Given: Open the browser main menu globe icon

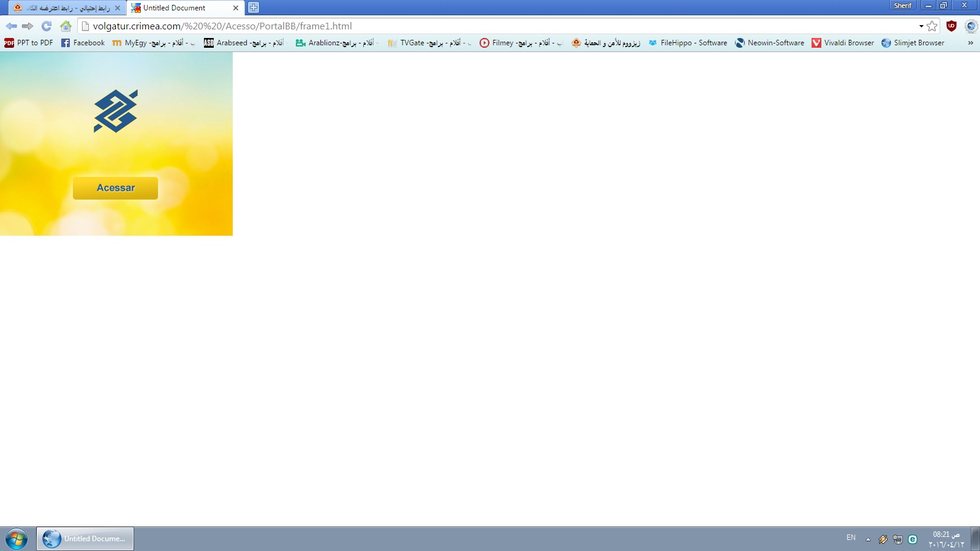Looking at the screenshot, I should click(x=971, y=26).
